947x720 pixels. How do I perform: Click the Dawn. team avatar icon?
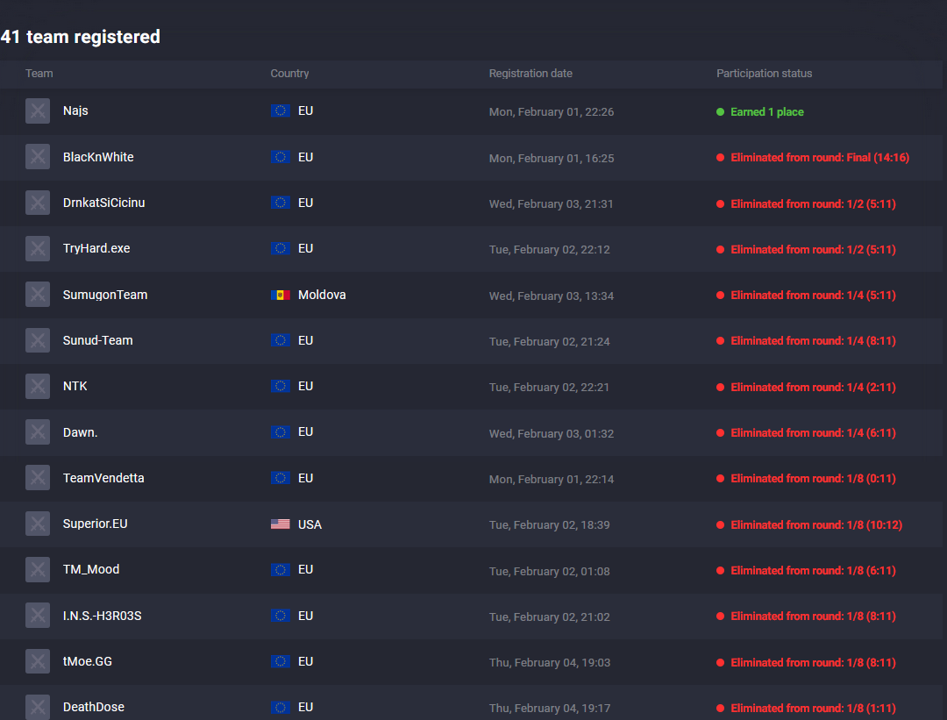coord(38,432)
